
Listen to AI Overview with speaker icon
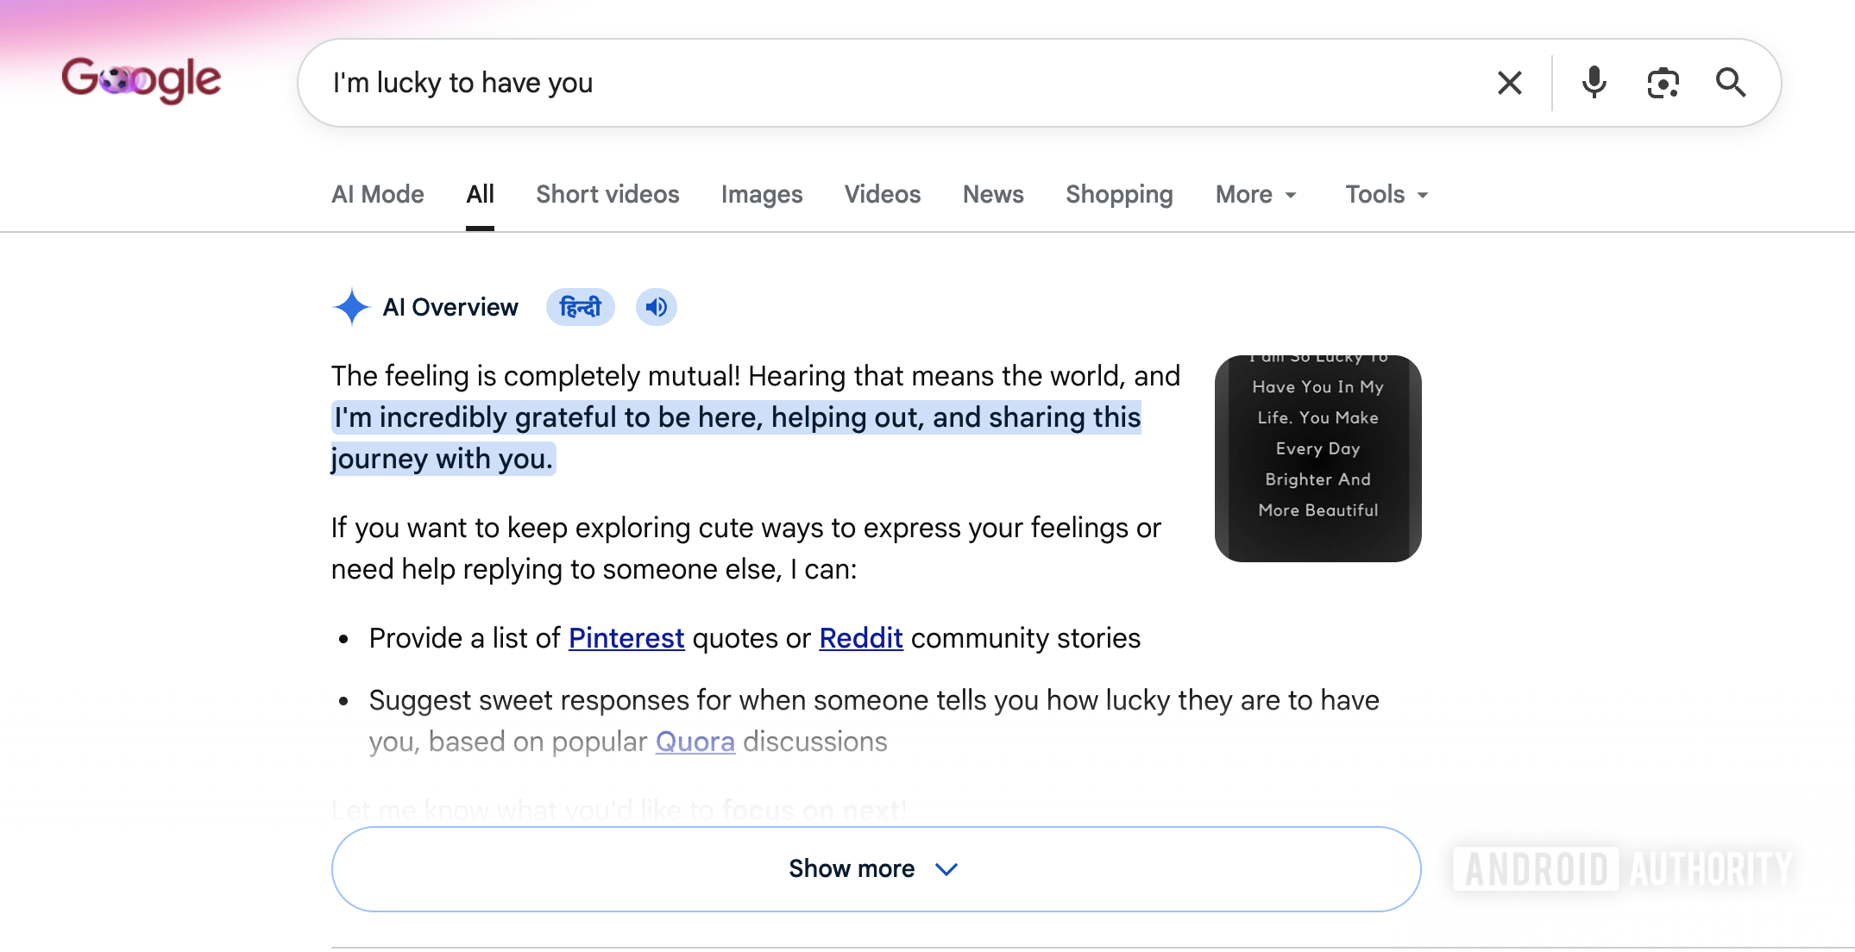656,307
